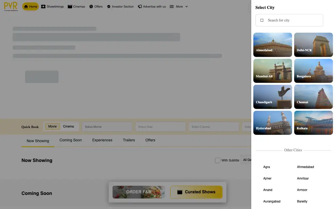Open Advertise with us page

(x=152, y=7)
